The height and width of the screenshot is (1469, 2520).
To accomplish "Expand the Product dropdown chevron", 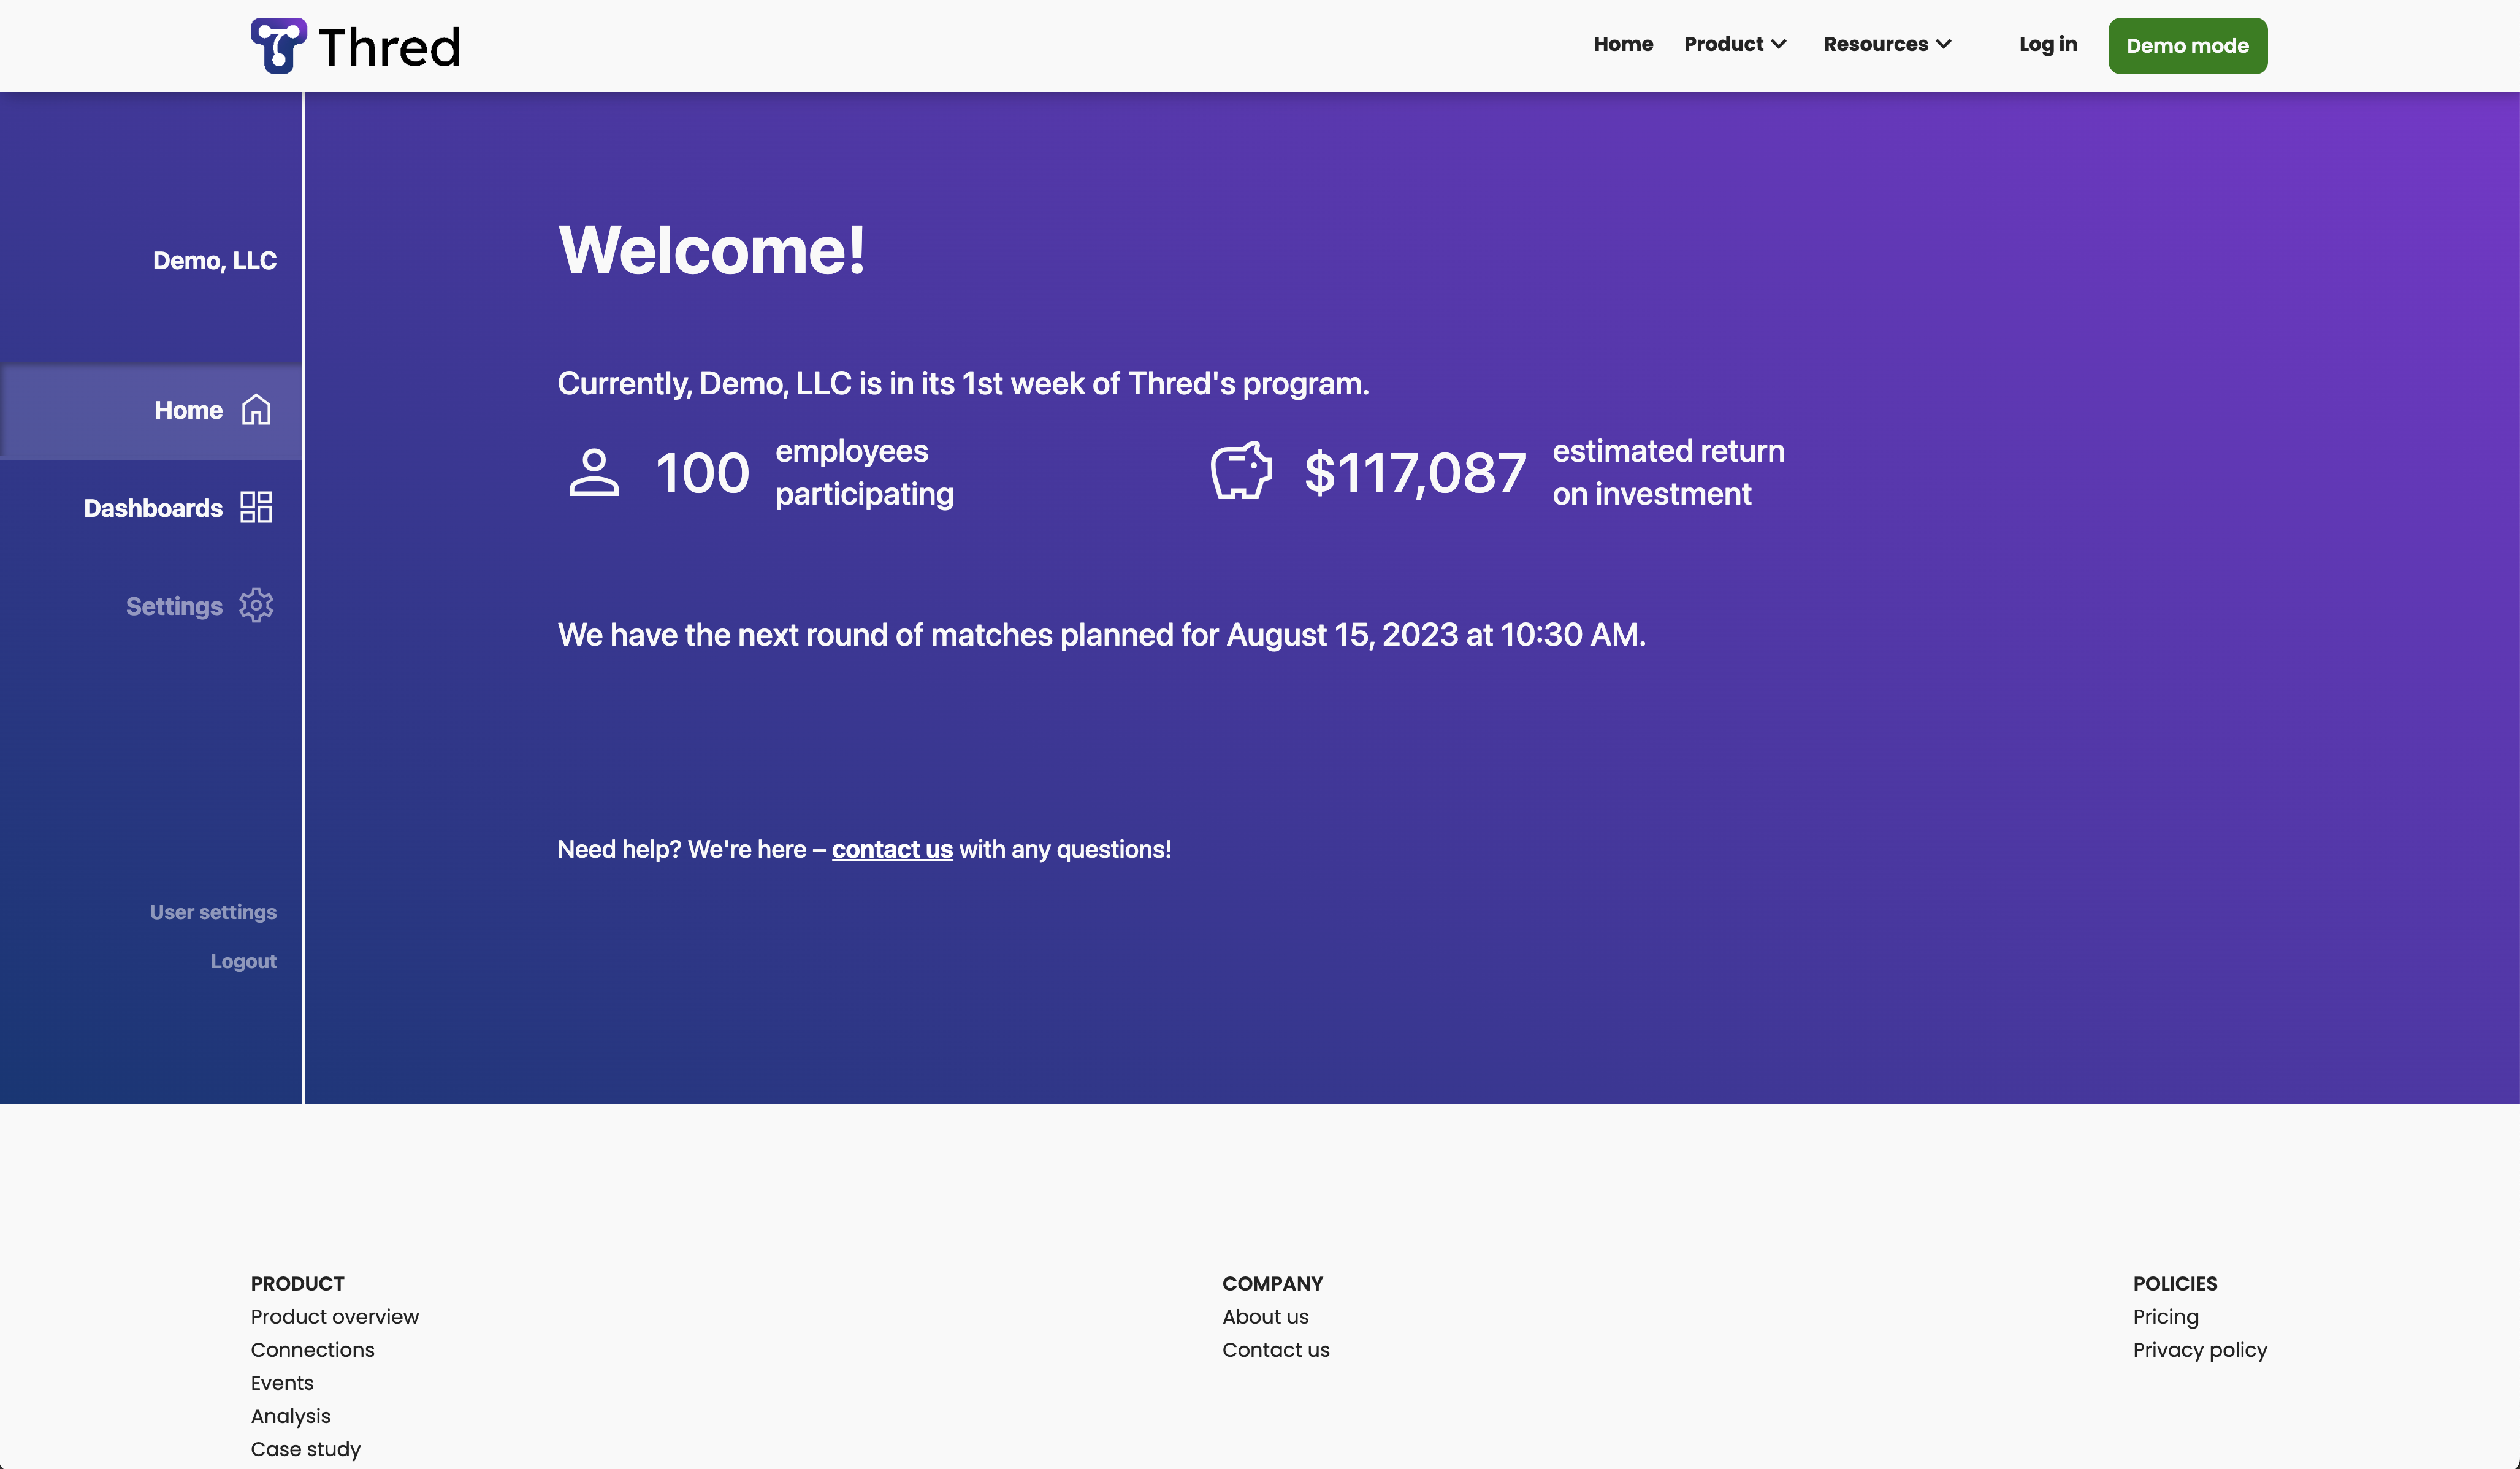I will (x=1779, y=44).
